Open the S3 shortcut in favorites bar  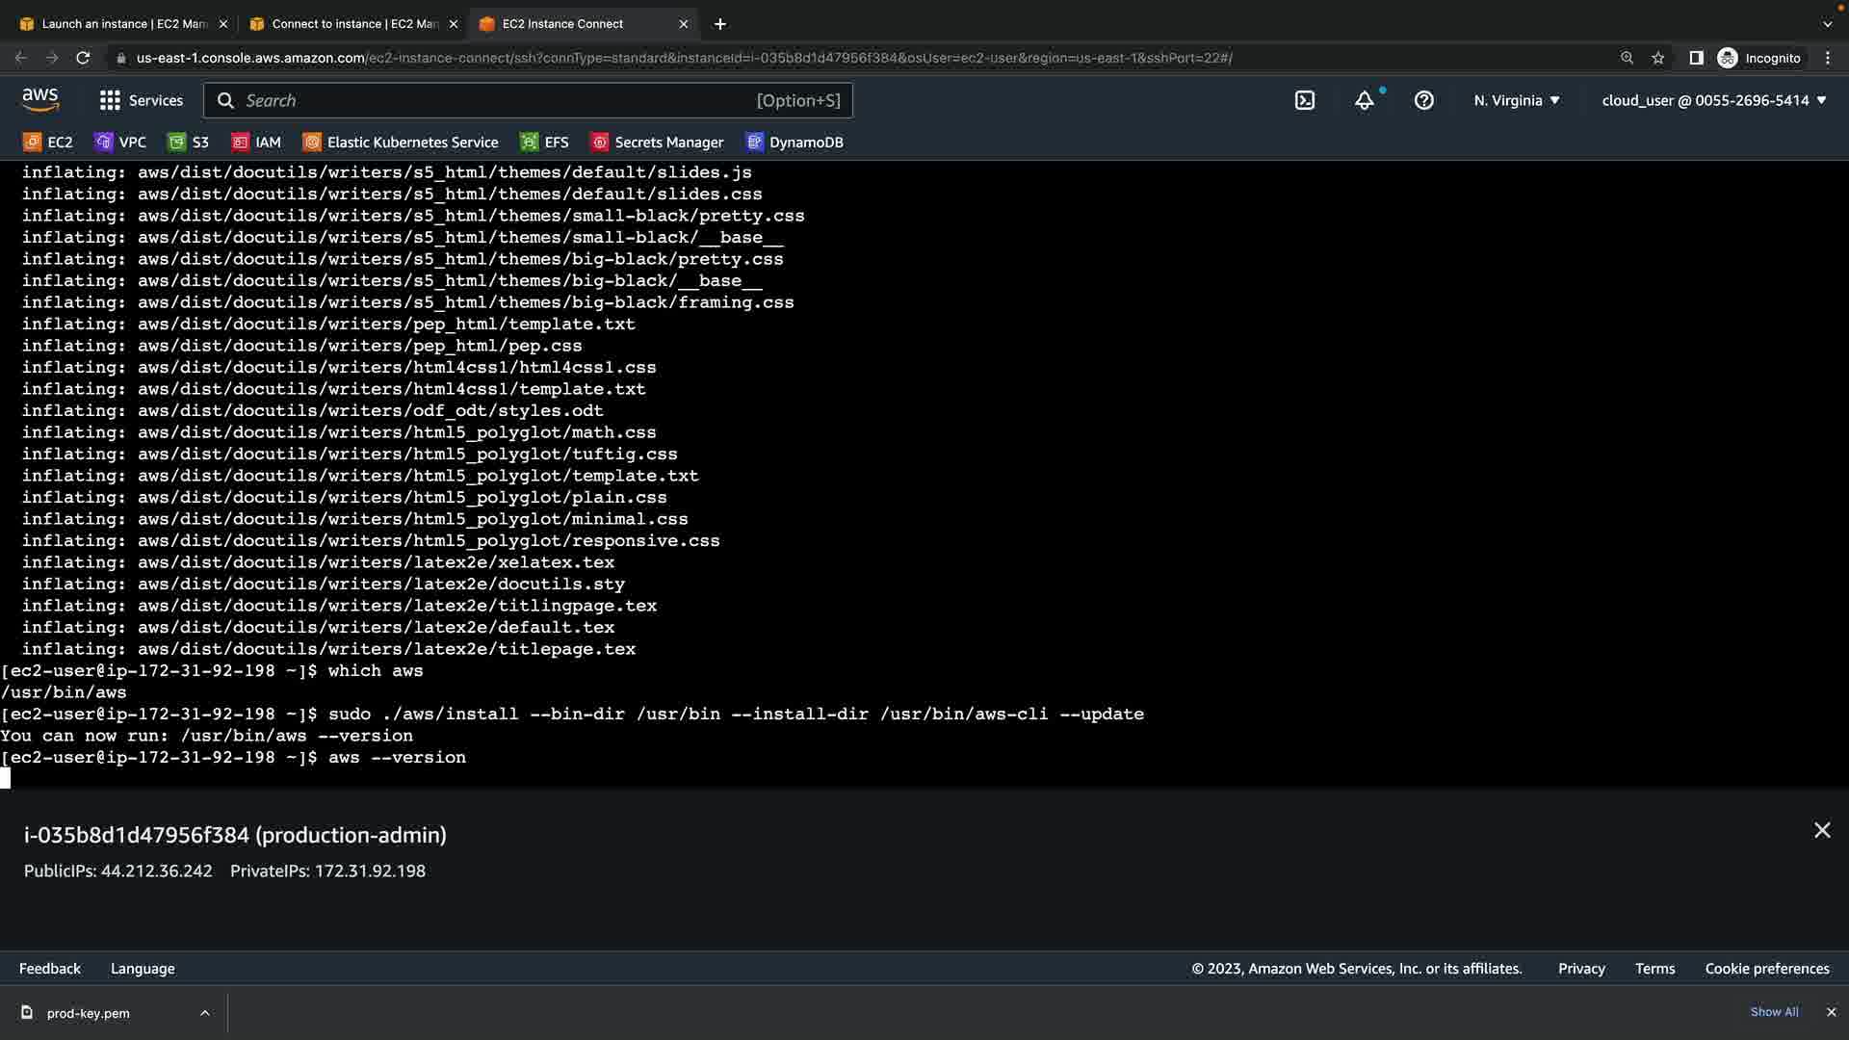pos(189,143)
